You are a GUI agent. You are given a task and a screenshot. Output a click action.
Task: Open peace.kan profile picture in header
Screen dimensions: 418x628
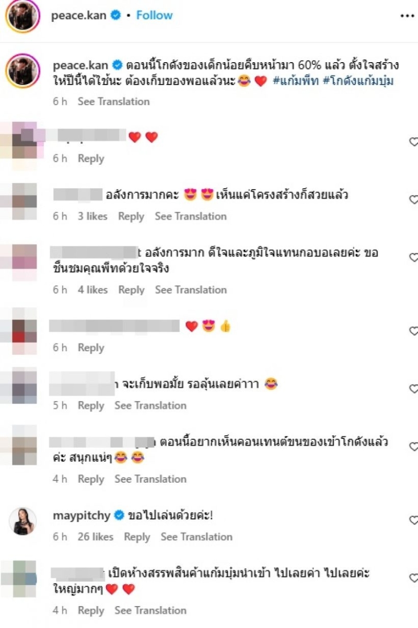tap(23, 16)
